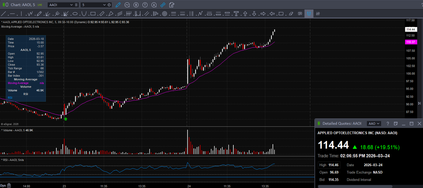Click the Volume study panel label

point(18,130)
